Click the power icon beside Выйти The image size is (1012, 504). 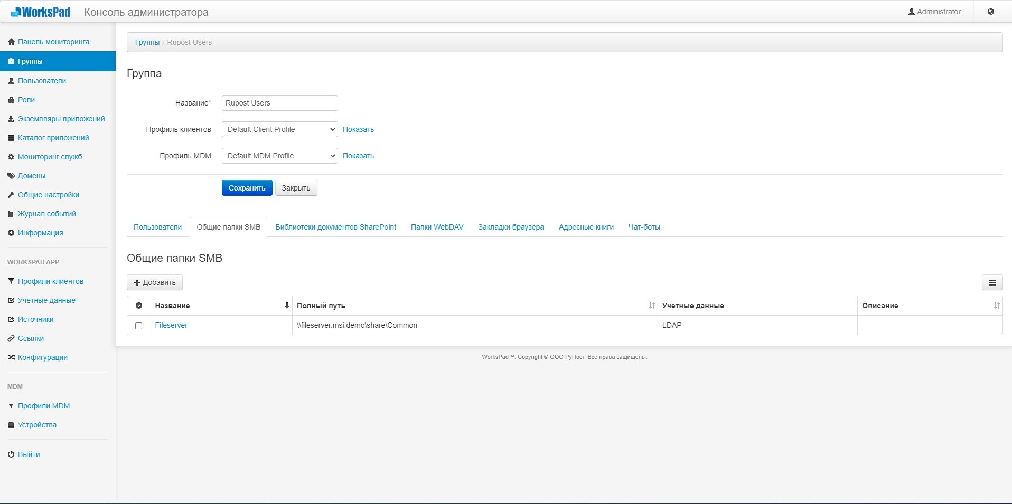click(x=11, y=454)
